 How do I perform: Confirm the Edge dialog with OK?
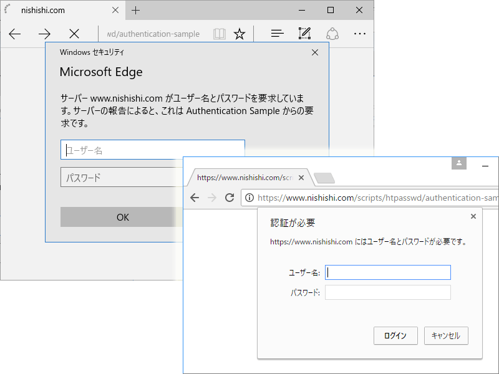122,217
